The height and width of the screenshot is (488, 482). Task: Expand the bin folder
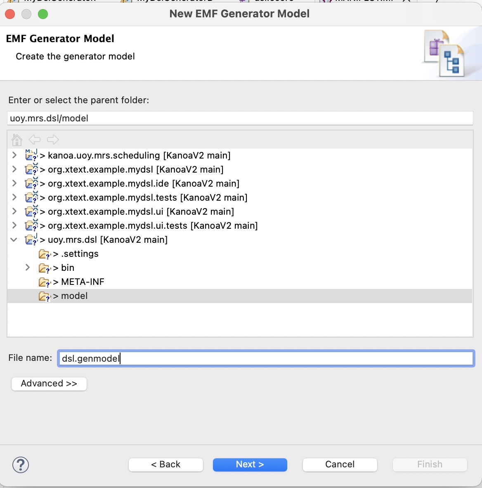[28, 268]
